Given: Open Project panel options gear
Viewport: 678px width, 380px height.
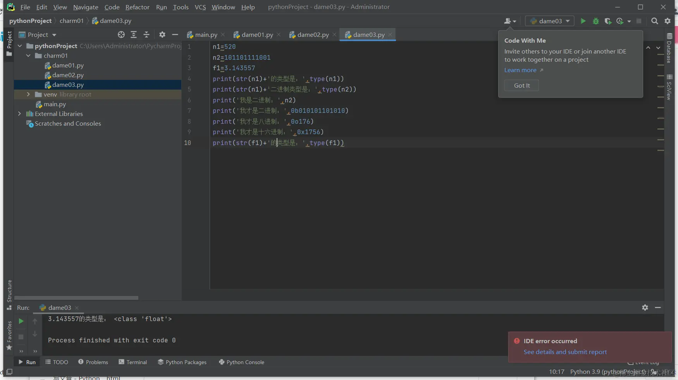Looking at the screenshot, I should click(162, 35).
